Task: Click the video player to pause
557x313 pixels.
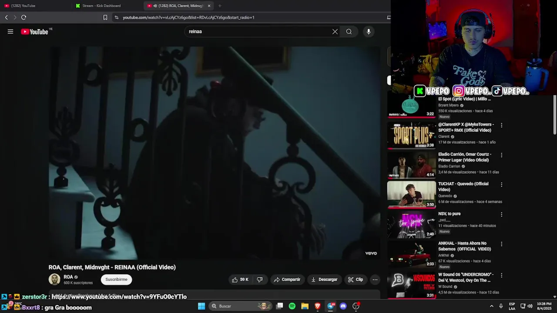Action: (214, 153)
